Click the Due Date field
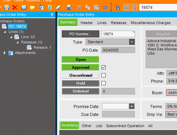 118,114
